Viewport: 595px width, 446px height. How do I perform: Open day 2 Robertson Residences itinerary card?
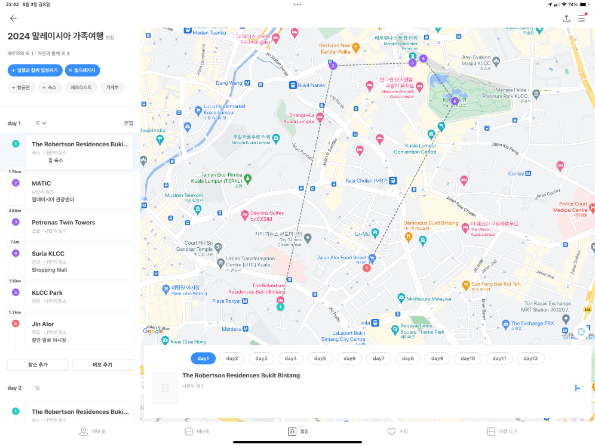(79, 413)
